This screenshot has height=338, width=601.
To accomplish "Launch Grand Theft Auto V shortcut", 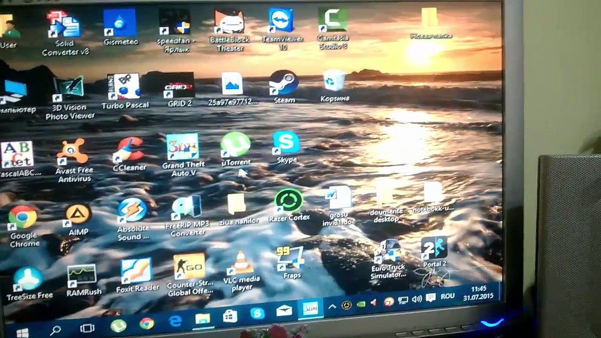I will [x=183, y=156].
